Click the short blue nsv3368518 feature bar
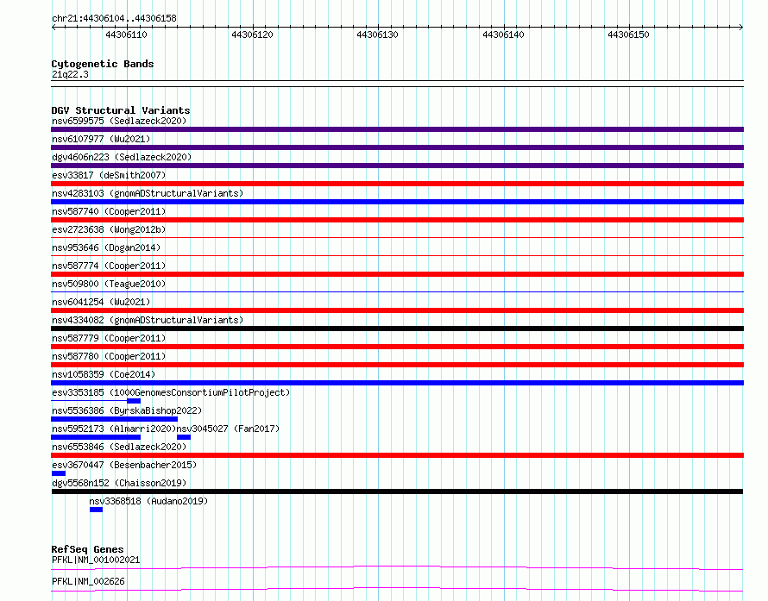This screenshot has width=768, height=601. (96, 510)
